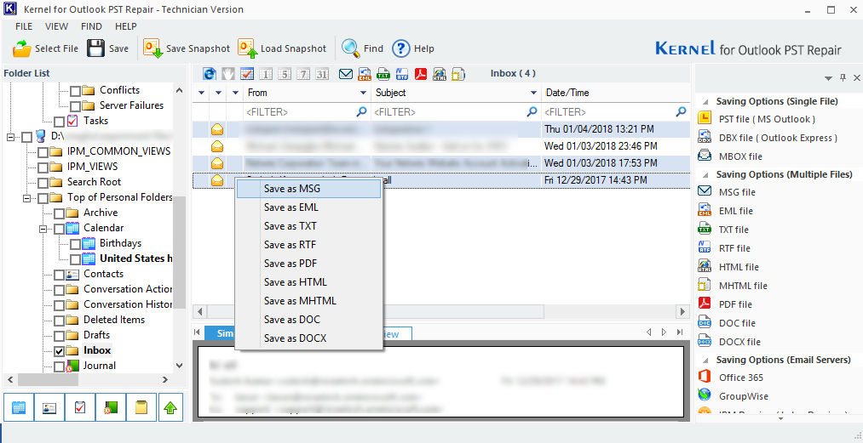Click Load Snapshot in the toolbar
Viewport: 863px width, 443px height.
click(282, 48)
